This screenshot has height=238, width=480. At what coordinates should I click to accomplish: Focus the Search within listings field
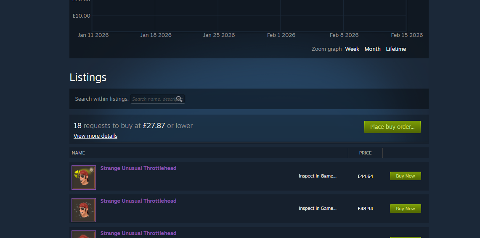pos(158,99)
